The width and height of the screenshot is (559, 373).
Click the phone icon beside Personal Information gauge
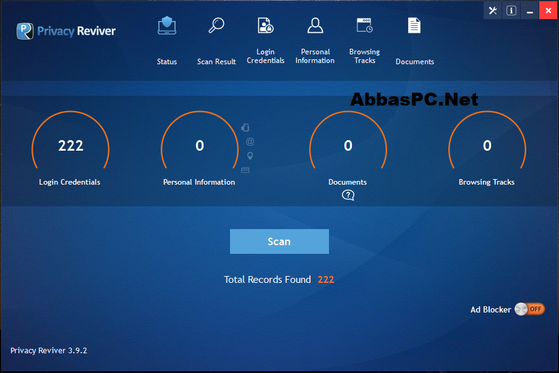point(245,127)
